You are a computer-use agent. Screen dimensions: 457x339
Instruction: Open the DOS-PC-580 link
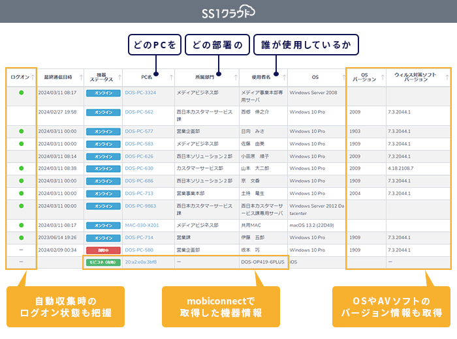[x=139, y=250]
